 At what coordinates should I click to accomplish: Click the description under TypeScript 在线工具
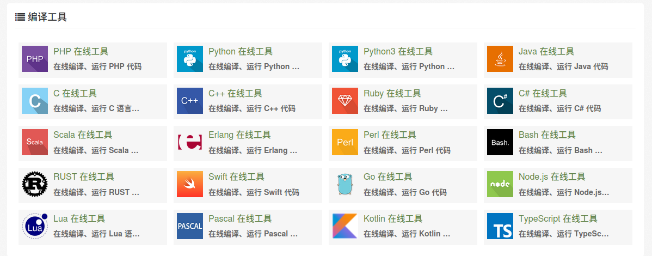[564, 234]
